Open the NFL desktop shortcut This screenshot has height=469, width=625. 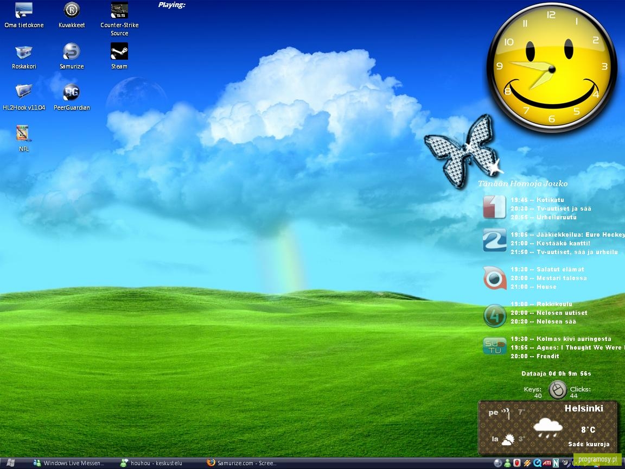click(x=24, y=139)
